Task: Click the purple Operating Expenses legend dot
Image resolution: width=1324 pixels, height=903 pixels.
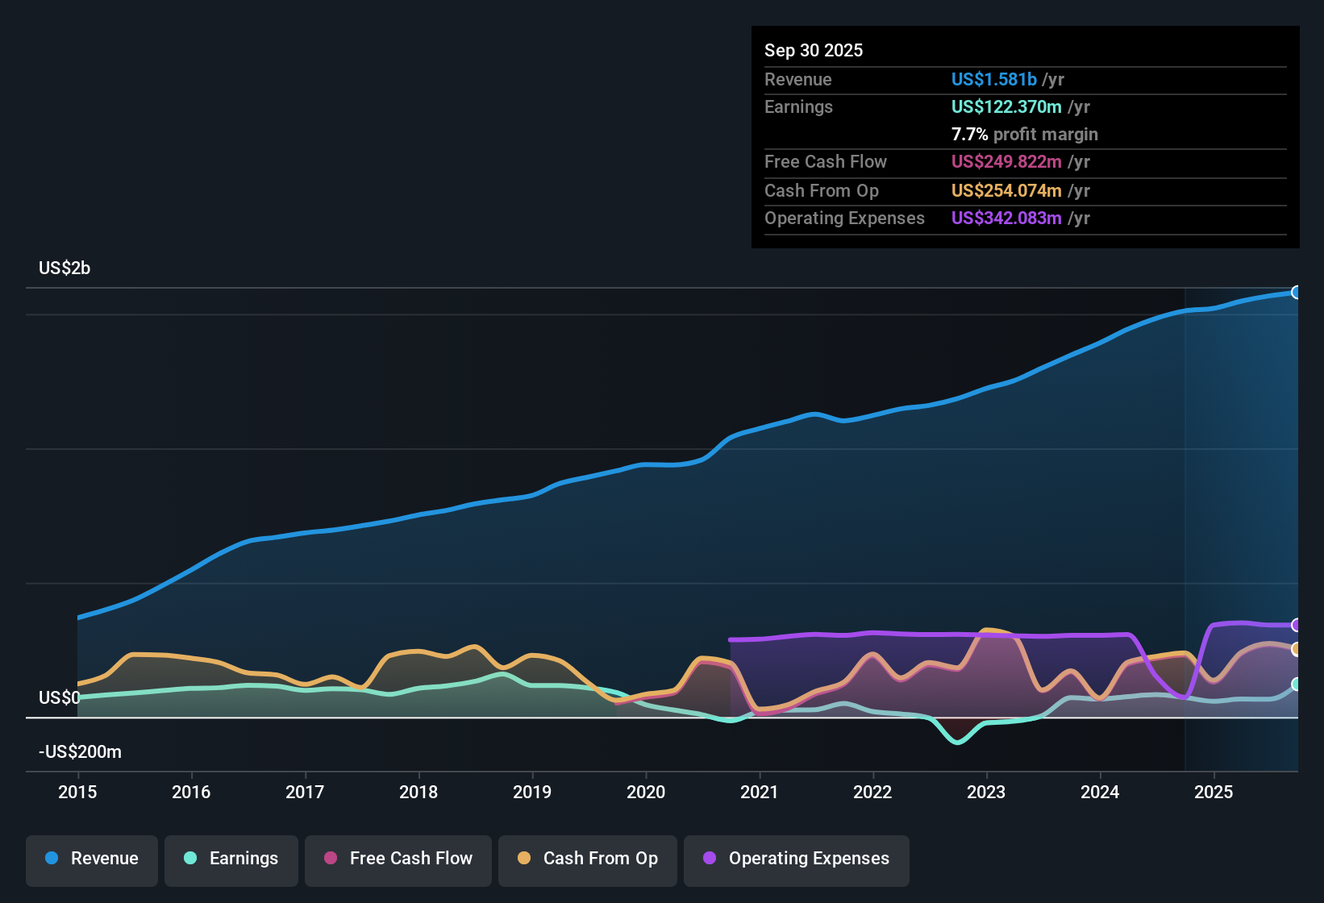Action: [709, 859]
